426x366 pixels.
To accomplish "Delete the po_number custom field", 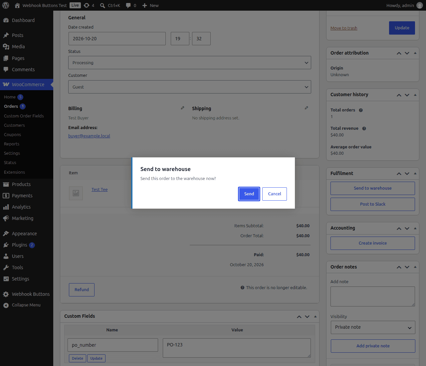I will 78,358.
